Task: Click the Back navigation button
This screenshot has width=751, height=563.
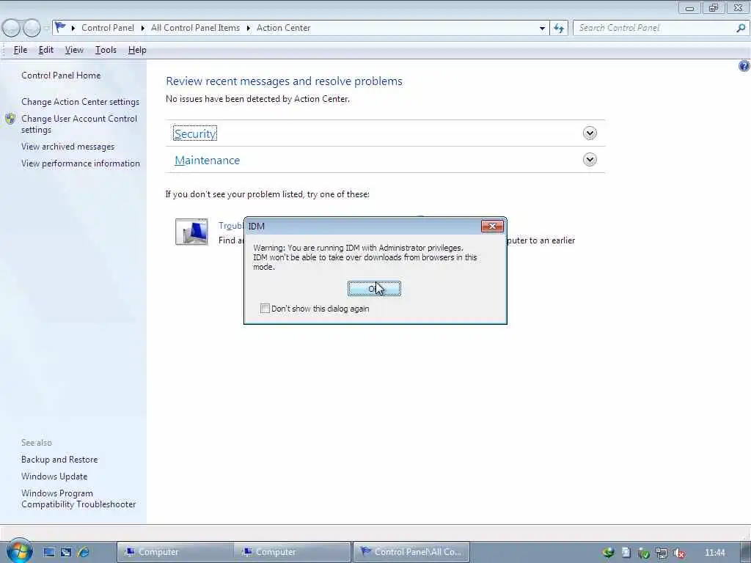Action: pyautogui.click(x=10, y=29)
